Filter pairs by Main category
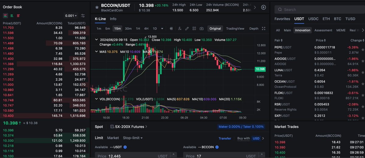 (287, 30)
